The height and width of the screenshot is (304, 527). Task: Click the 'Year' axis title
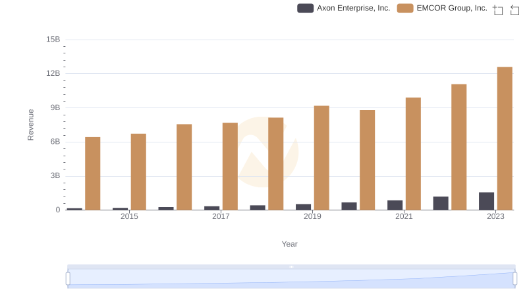289,244
